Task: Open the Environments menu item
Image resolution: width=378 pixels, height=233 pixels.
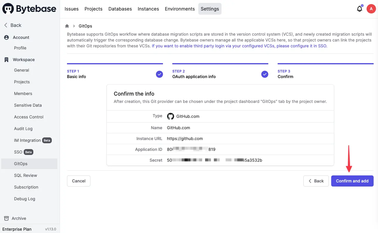Action: [180, 9]
